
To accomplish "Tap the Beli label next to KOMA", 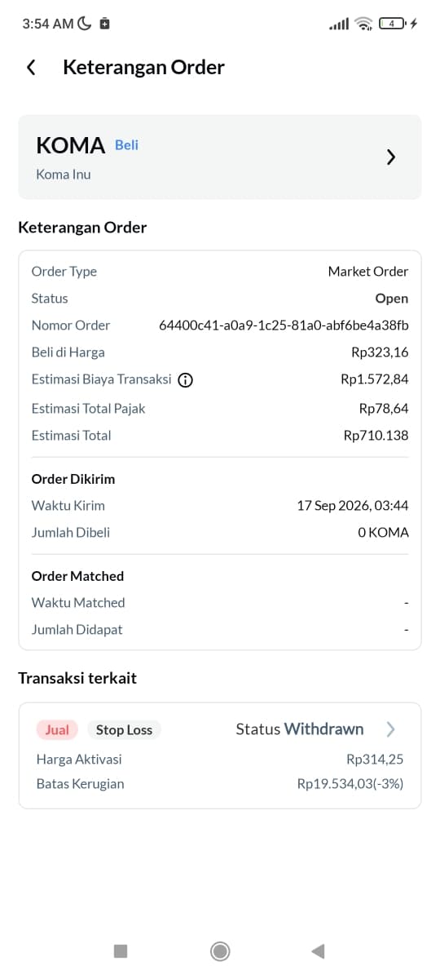I will (x=126, y=144).
